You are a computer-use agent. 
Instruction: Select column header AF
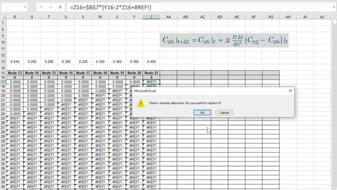click(x=254, y=17)
